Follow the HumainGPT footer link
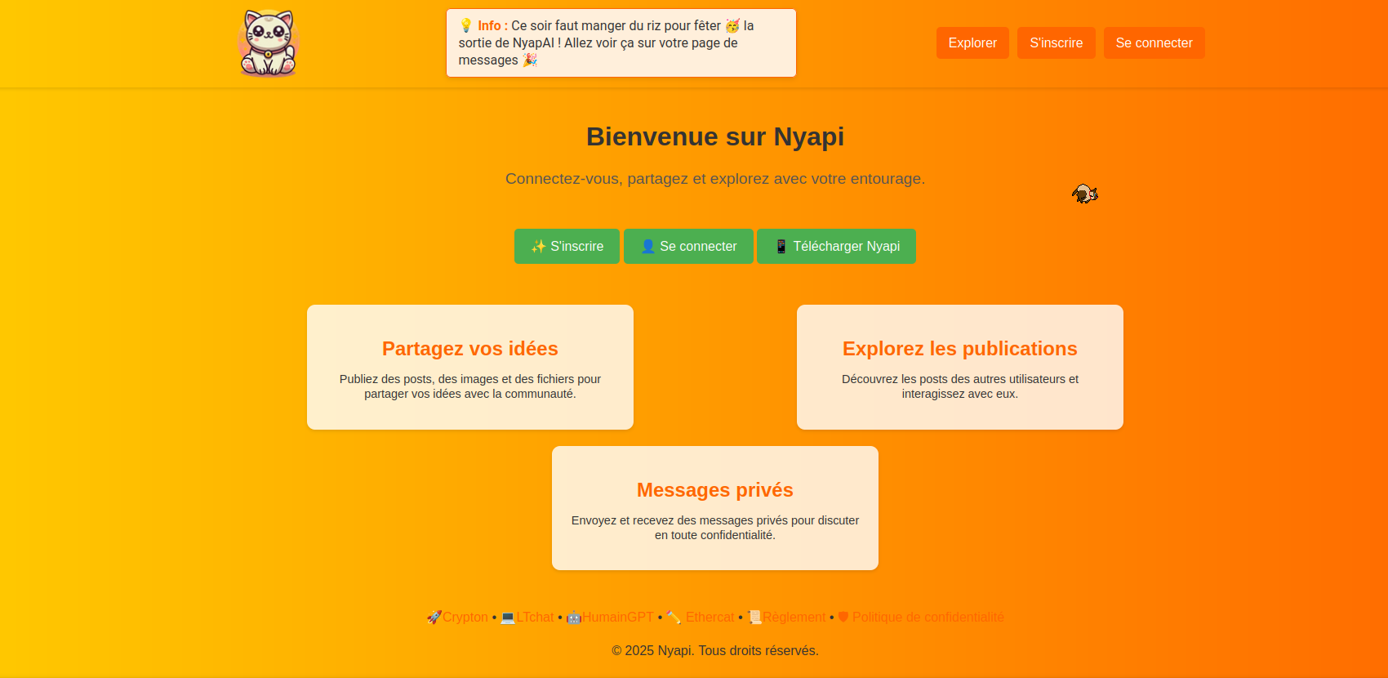 tap(617, 618)
